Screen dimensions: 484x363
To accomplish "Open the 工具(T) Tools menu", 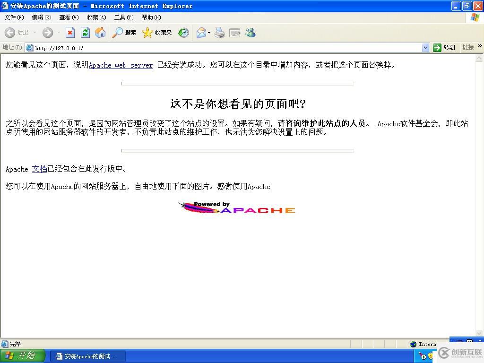I will [x=124, y=17].
